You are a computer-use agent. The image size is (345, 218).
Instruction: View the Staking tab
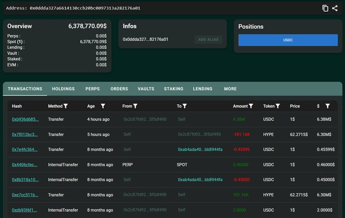pos(173,89)
